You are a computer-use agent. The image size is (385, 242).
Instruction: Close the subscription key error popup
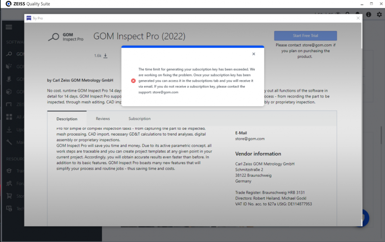coord(254,54)
